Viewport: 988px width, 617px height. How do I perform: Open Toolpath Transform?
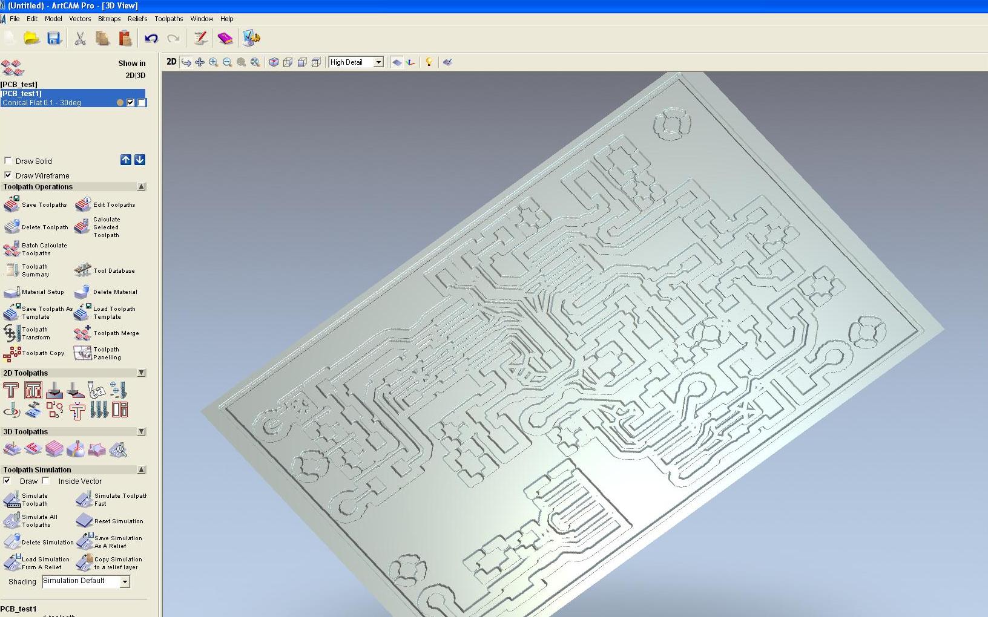(x=27, y=333)
